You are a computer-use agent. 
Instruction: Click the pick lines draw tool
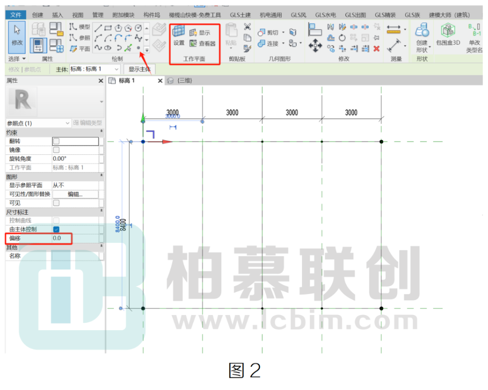pyautogui.click(x=128, y=48)
